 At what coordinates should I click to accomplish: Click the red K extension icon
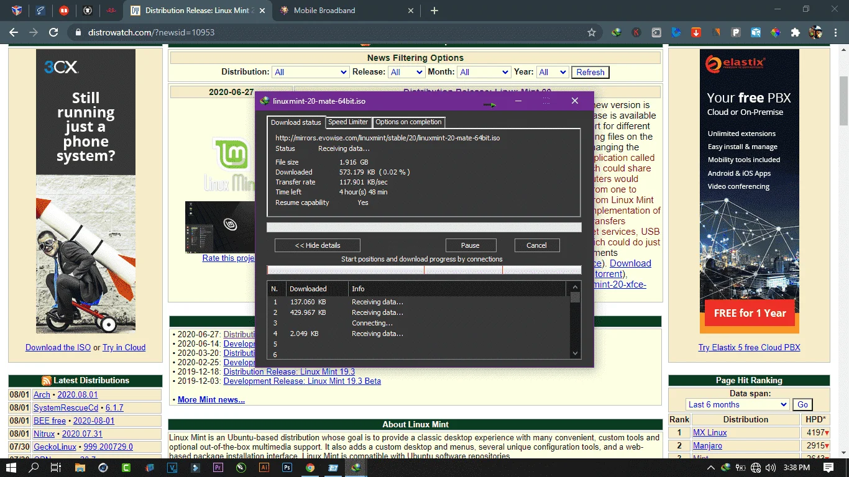[x=636, y=32]
